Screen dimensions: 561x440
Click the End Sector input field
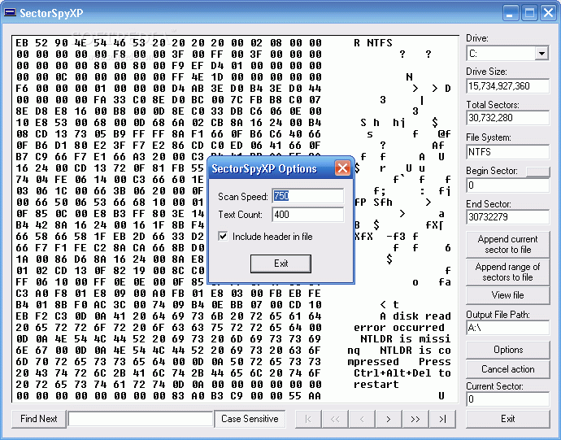click(507, 217)
